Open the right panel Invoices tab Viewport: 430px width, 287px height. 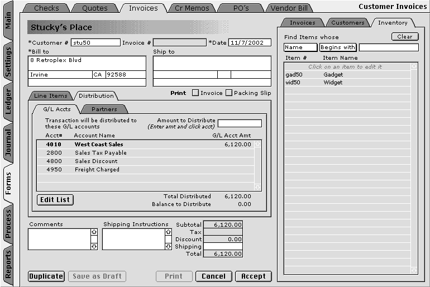pos(303,23)
